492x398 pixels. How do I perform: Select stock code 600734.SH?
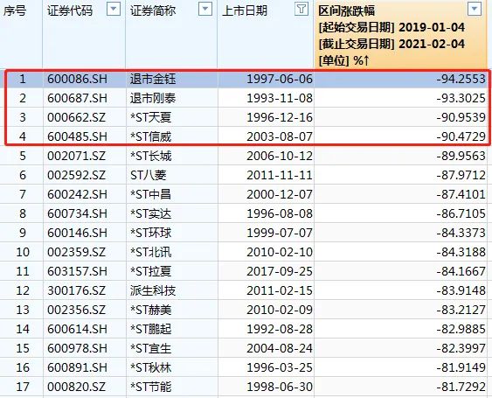[x=77, y=214]
